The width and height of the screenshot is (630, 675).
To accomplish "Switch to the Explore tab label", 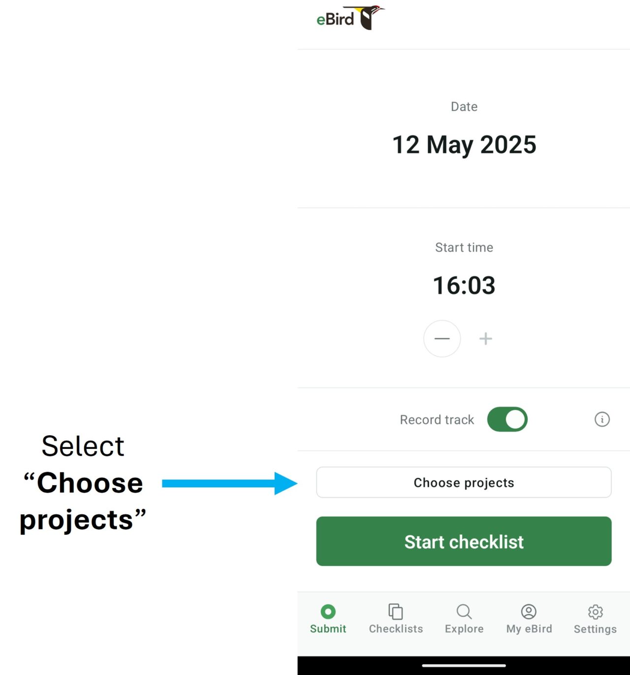I will tap(464, 629).
